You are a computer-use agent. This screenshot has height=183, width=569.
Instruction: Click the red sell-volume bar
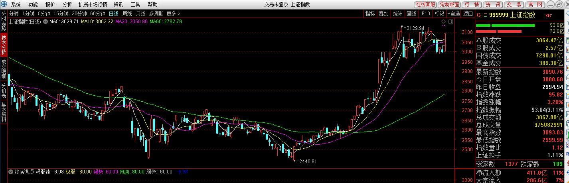click(x=499, y=31)
